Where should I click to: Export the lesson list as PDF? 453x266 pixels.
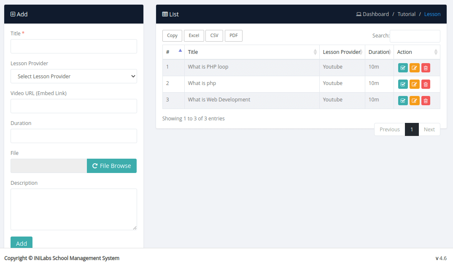(234, 36)
